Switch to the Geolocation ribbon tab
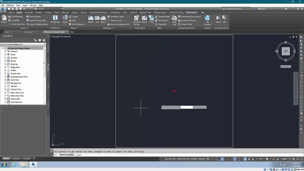 pos(191,12)
